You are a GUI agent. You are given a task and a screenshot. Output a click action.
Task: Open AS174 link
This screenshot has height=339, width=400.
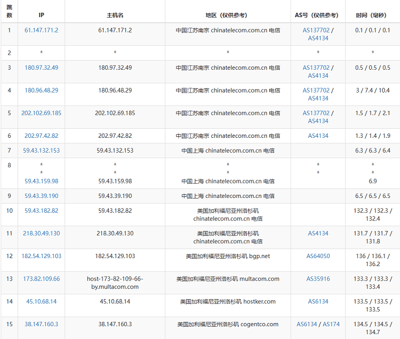[x=331, y=324]
